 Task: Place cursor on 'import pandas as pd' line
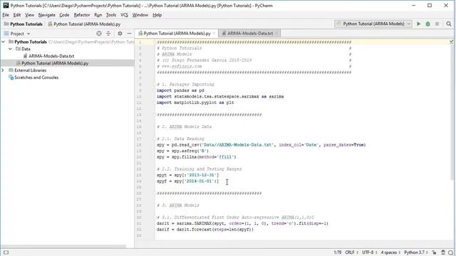[x=180, y=90]
